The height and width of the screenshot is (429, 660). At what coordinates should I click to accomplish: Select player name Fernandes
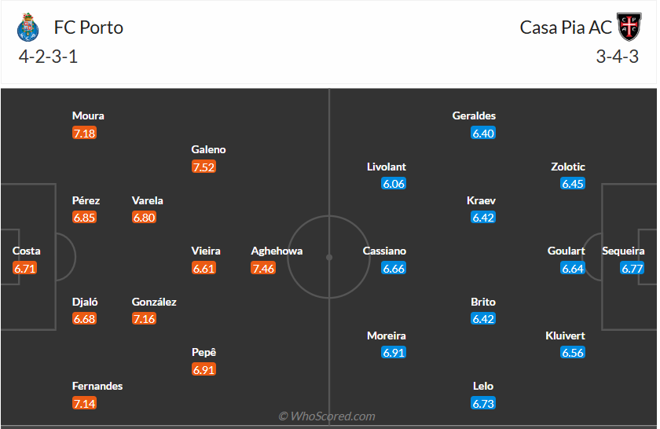pos(97,386)
